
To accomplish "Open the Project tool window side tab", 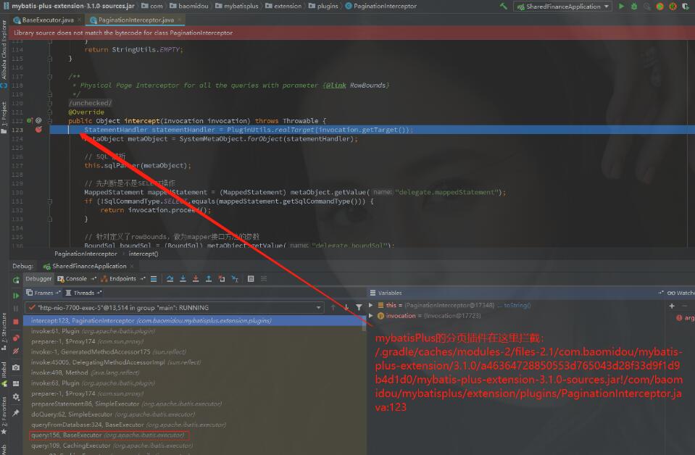I will tap(4, 118).
